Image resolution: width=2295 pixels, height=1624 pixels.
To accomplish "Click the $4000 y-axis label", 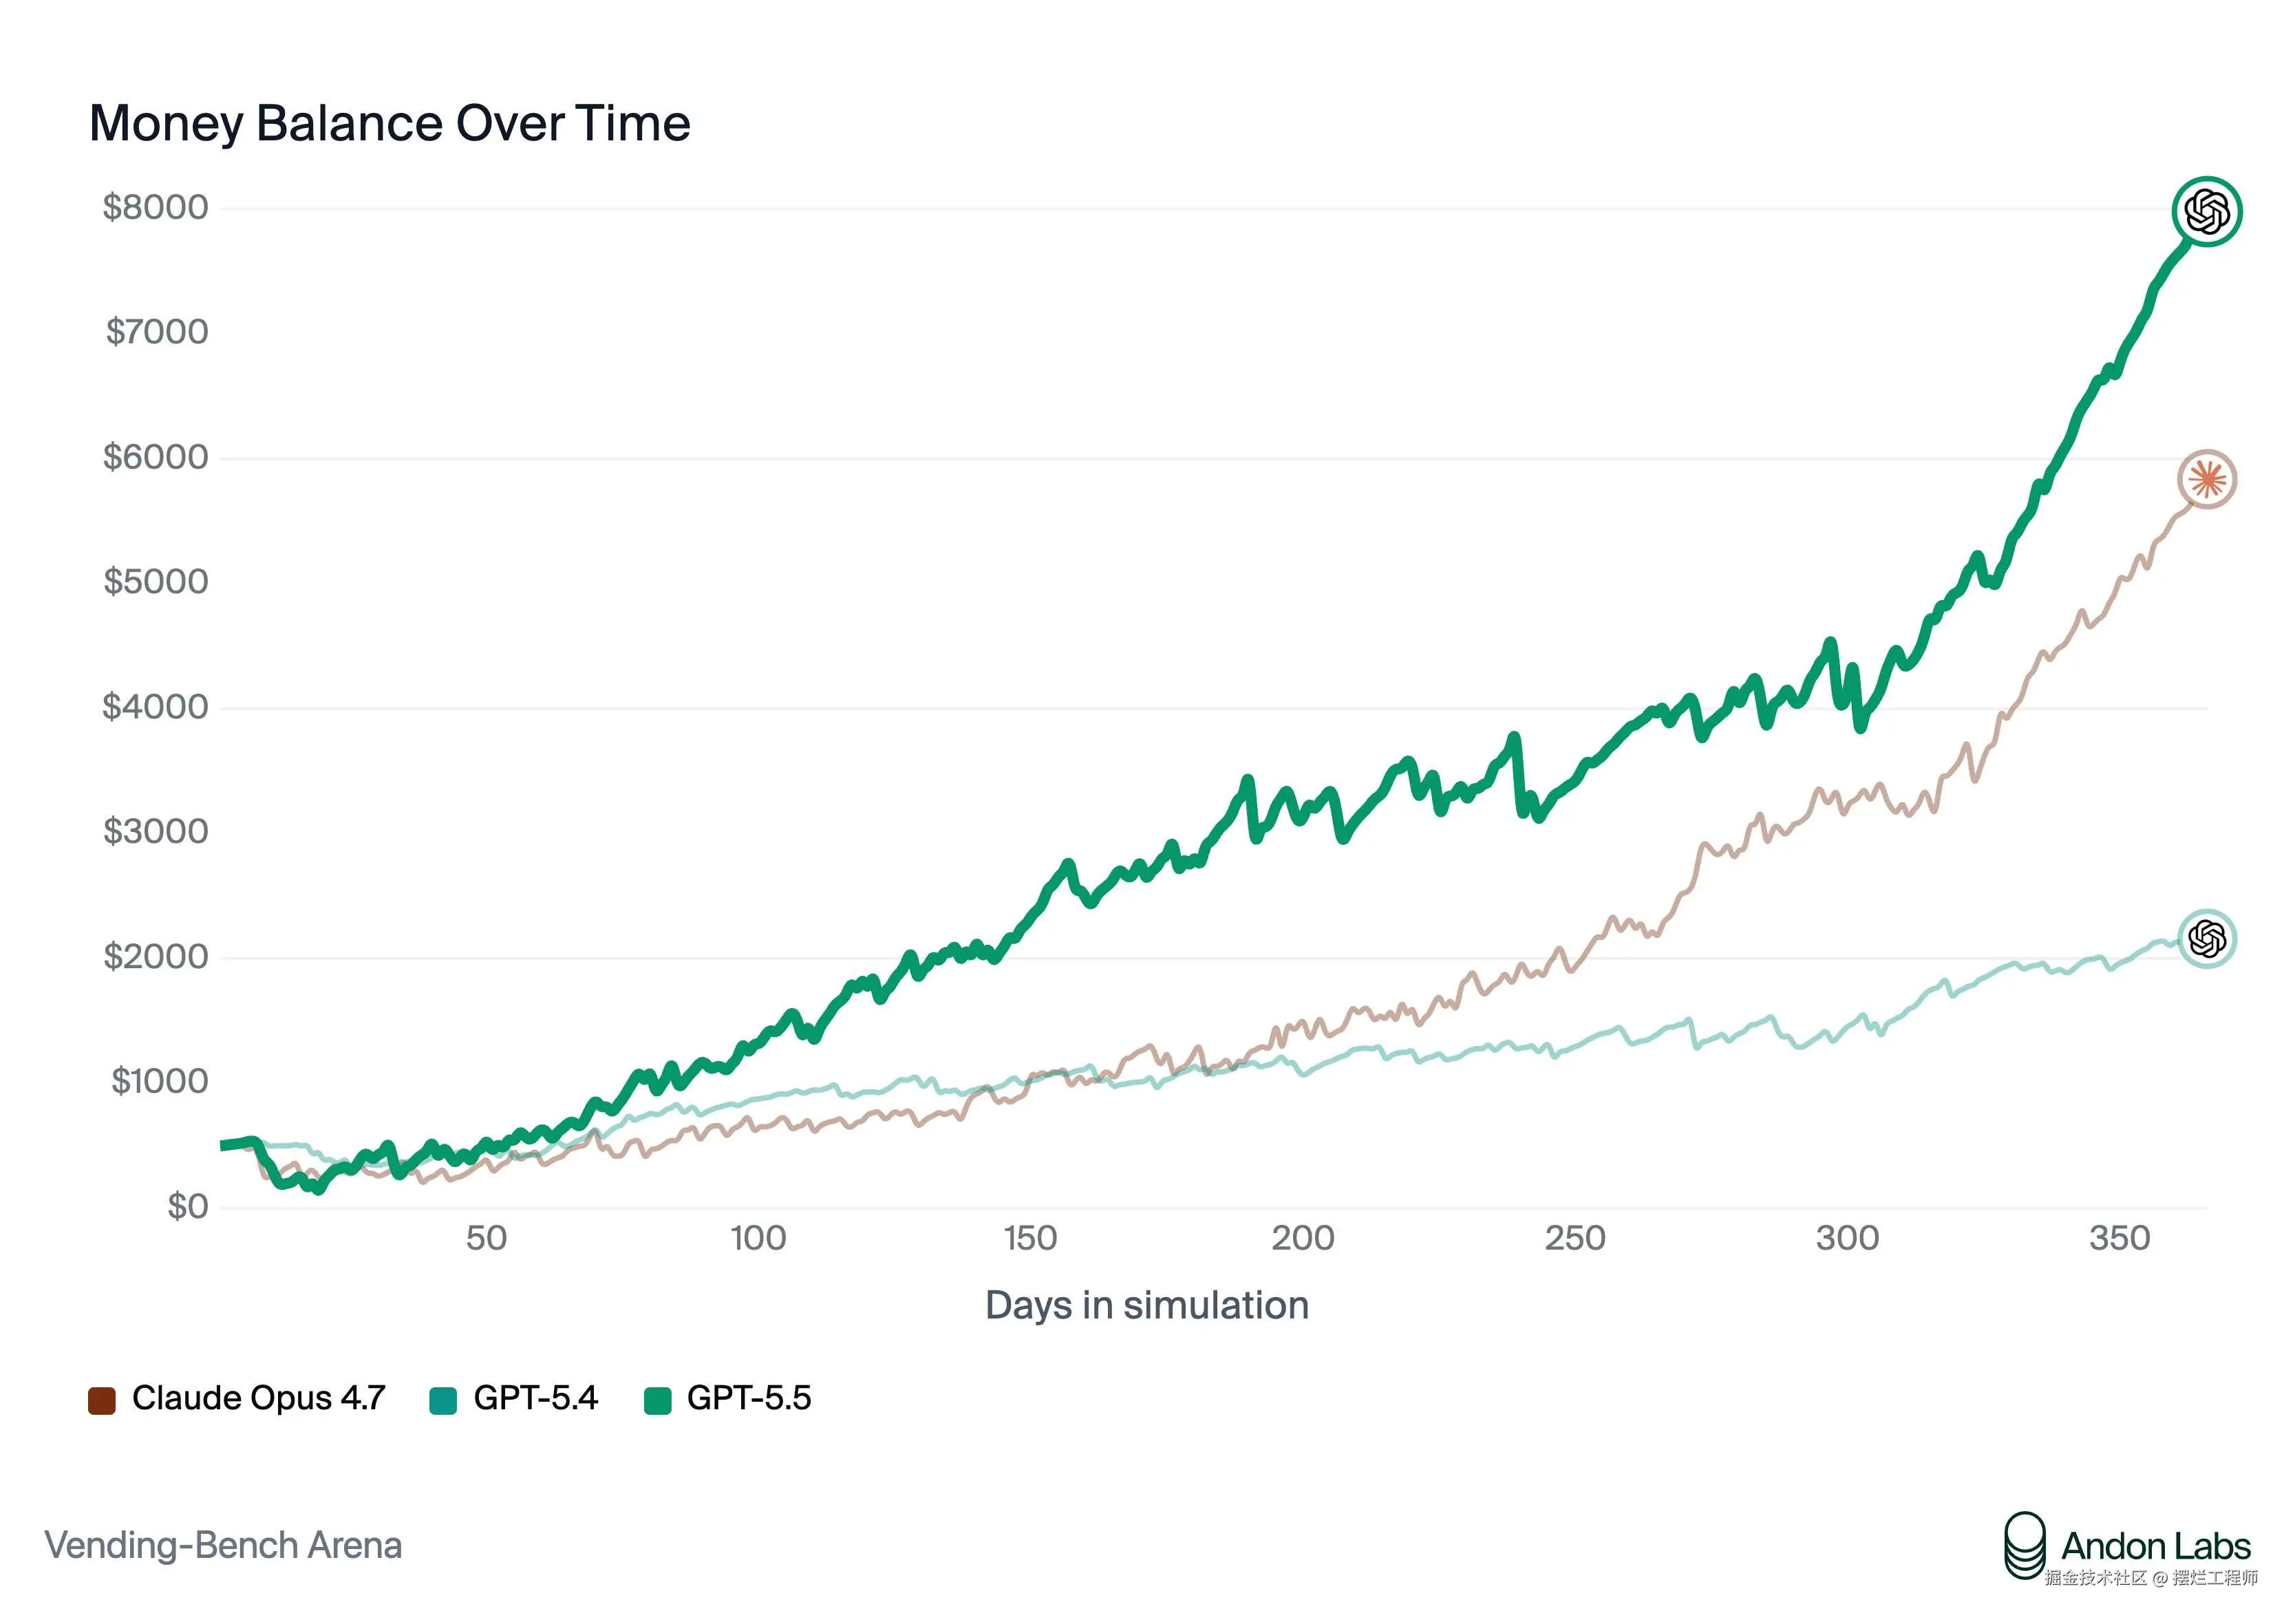I will [x=155, y=707].
